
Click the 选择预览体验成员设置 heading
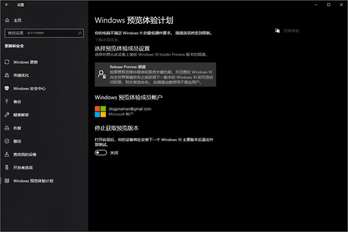(x=122, y=48)
